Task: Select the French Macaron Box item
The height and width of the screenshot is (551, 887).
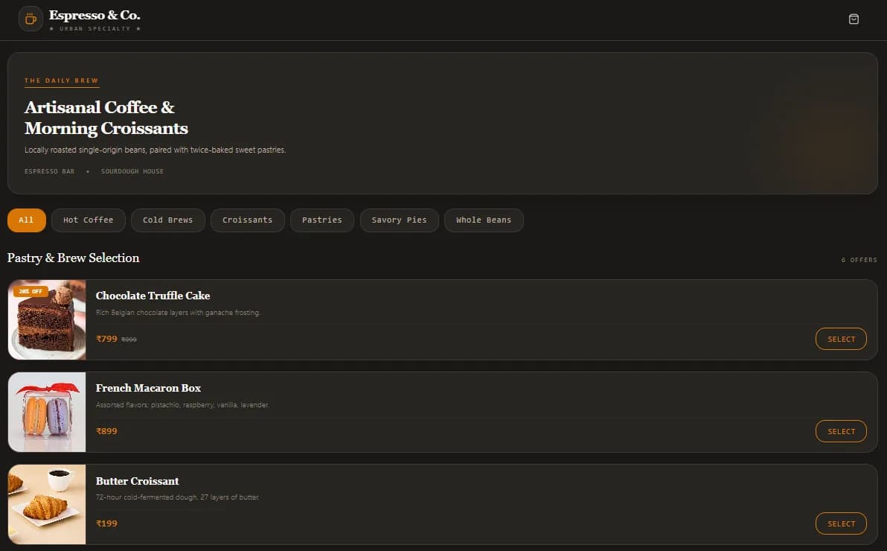Action: pos(841,432)
